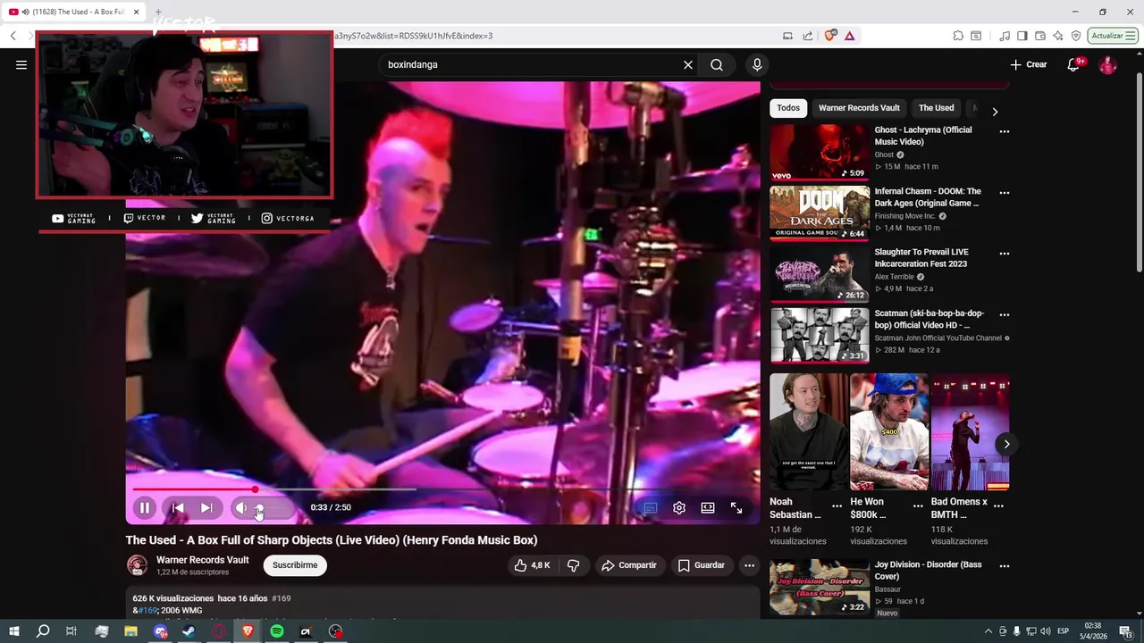1144x643 pixels.
Task: Open Leo AI sparkle icon
Action: tap(1058, 36)
